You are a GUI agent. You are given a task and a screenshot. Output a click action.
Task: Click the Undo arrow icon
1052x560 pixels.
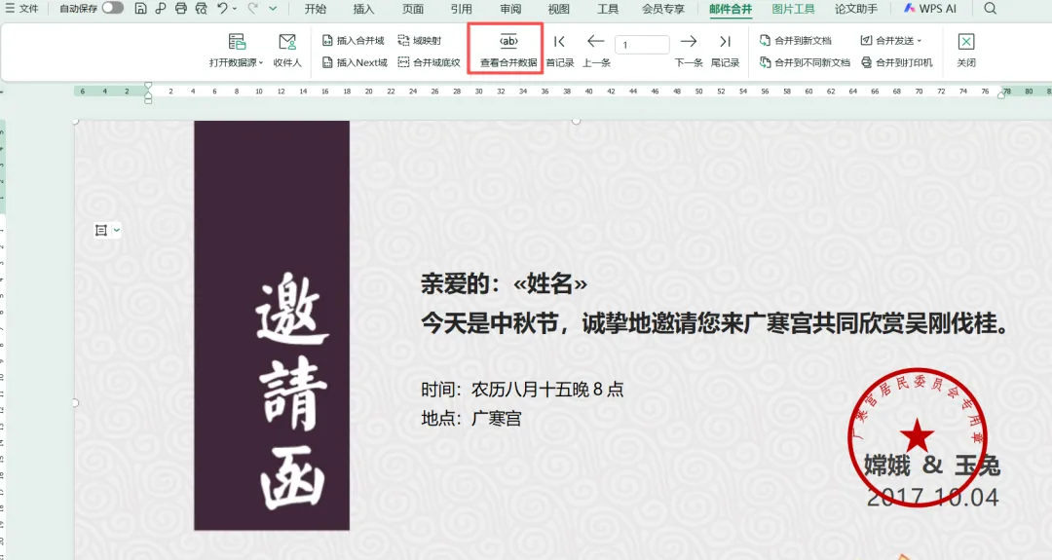[222, 8]
